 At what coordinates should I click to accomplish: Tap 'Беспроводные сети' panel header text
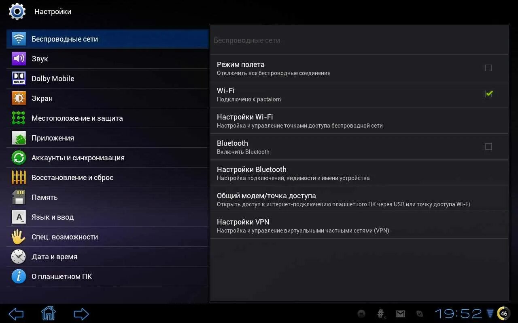point(247,40)
